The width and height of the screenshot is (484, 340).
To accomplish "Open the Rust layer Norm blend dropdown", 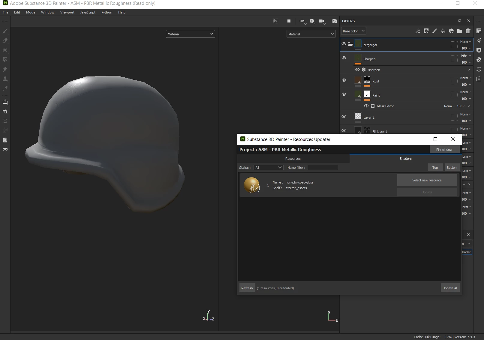I will [x=465, y=78].
